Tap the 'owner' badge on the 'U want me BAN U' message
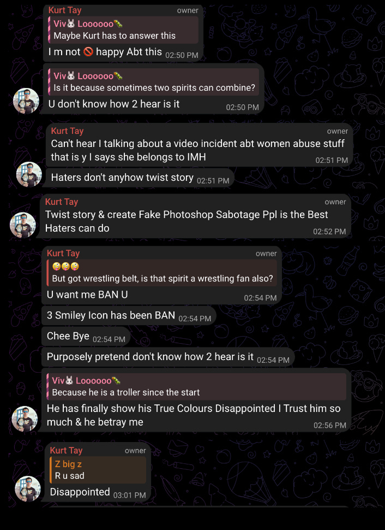This screenshot has width=385, height=530. [x=266, y=254]
